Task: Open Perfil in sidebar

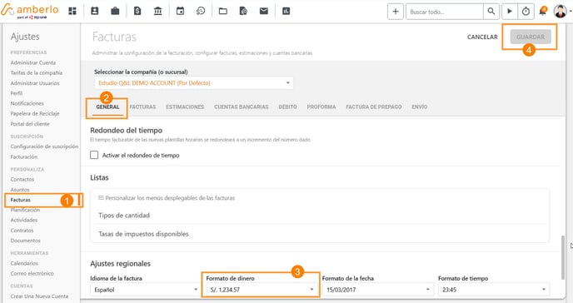Action: coord(17,93)
